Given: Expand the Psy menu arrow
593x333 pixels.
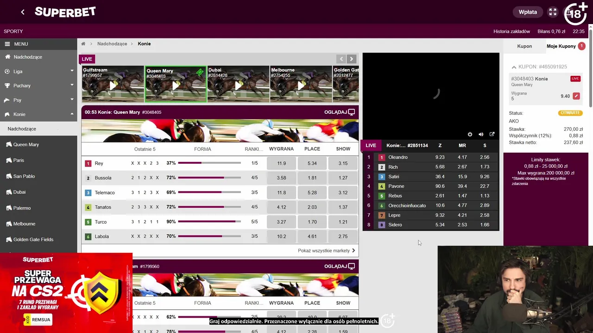Looking at the screenshot, I should (x=72, y=99).
